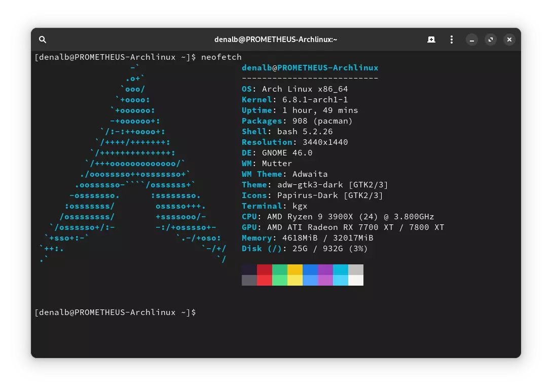Click the DE value GNOME 46.0
The width and height of the screenshot is (552, 392).
287,153
